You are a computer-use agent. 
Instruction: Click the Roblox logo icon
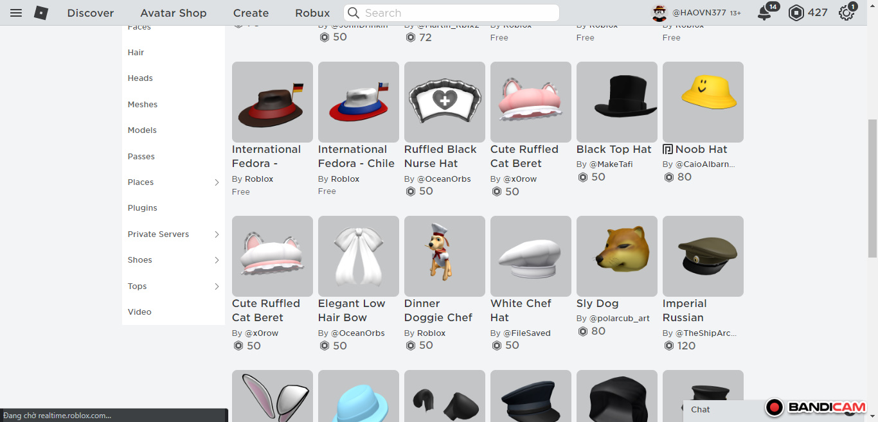(x=41, y=13)
